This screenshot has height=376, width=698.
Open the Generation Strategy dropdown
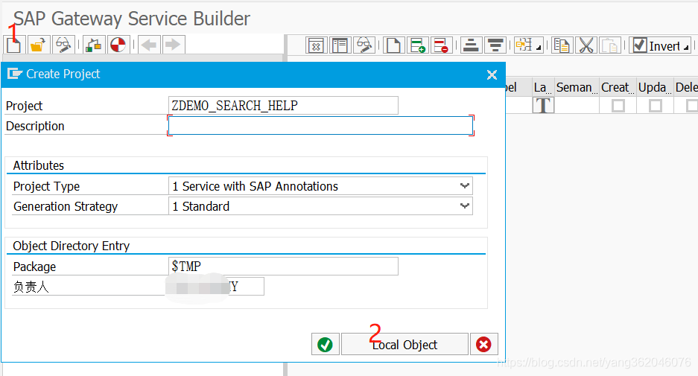point(465,206)
